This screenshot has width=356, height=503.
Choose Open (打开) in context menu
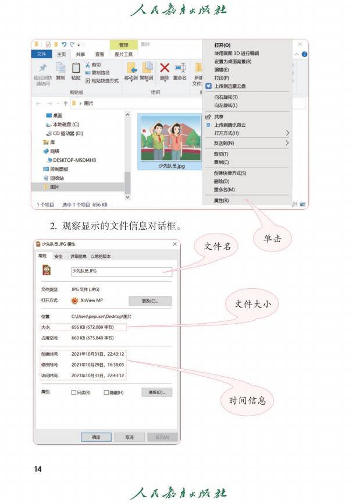point(222,45)
